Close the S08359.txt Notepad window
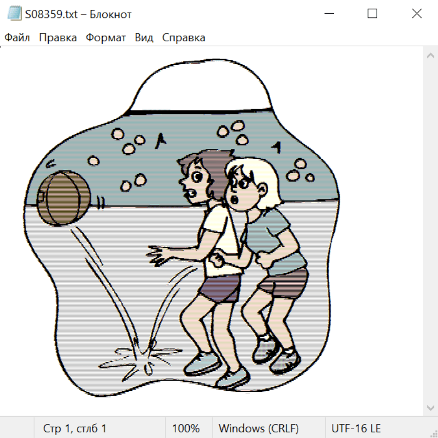The image size is (438, 438). coord(417,14)
